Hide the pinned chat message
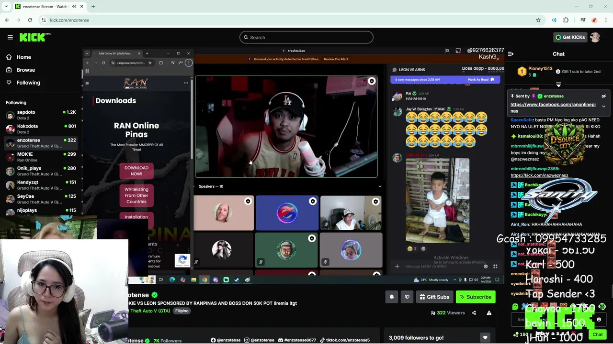The height and width of the screenshot is (344, 613). click(x=603, y=96)
